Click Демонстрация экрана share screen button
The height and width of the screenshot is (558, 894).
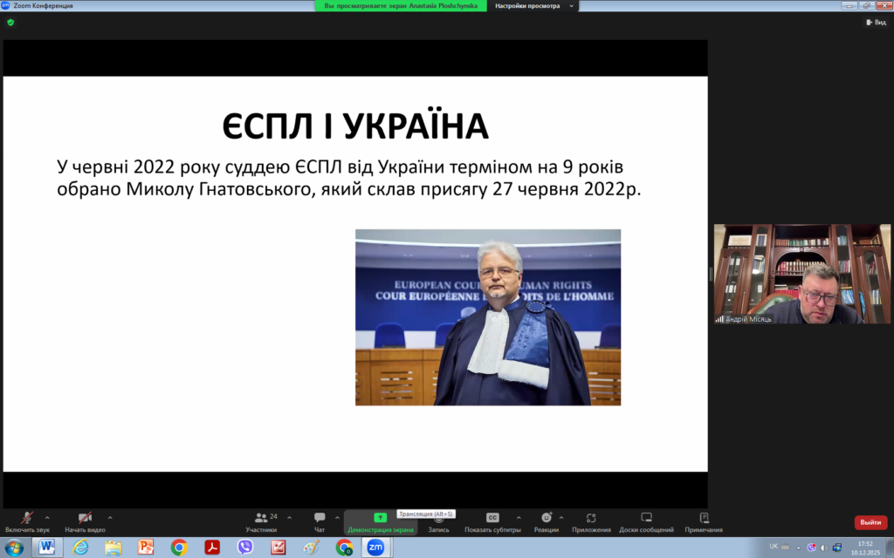380,521
